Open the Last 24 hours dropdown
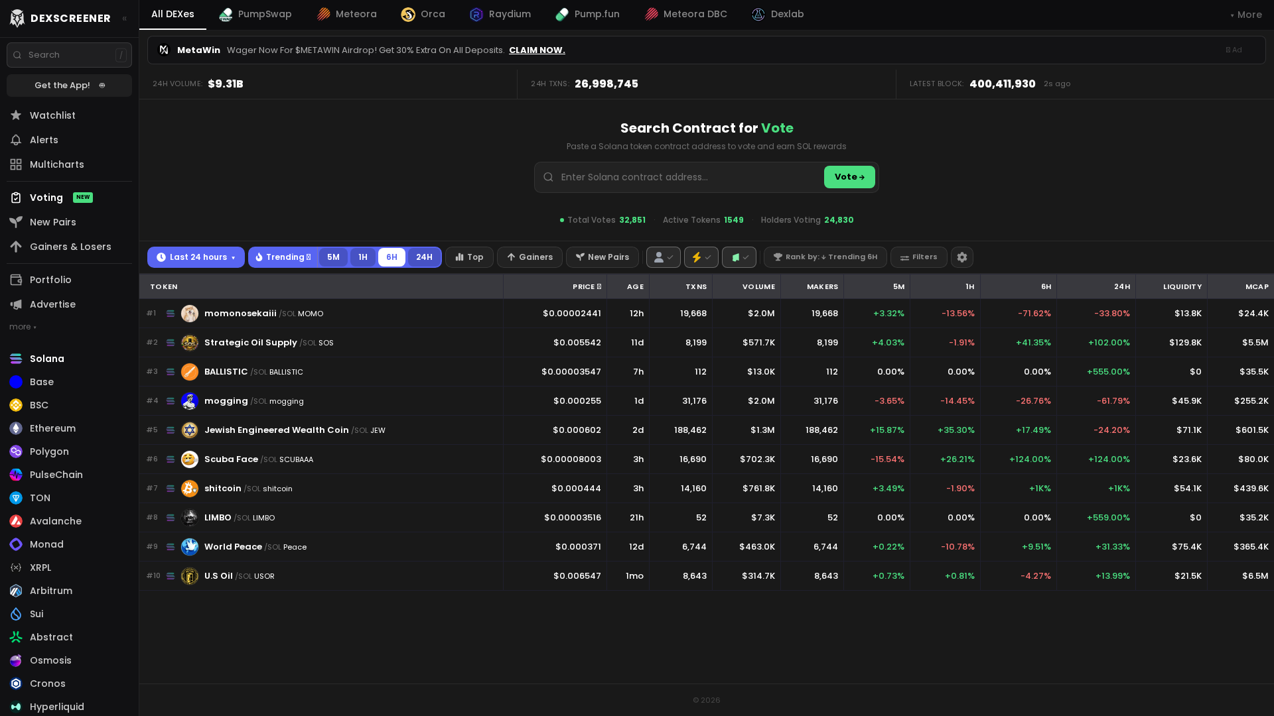This screenshot has width=1274, height=716. click(x=196, y=257)
